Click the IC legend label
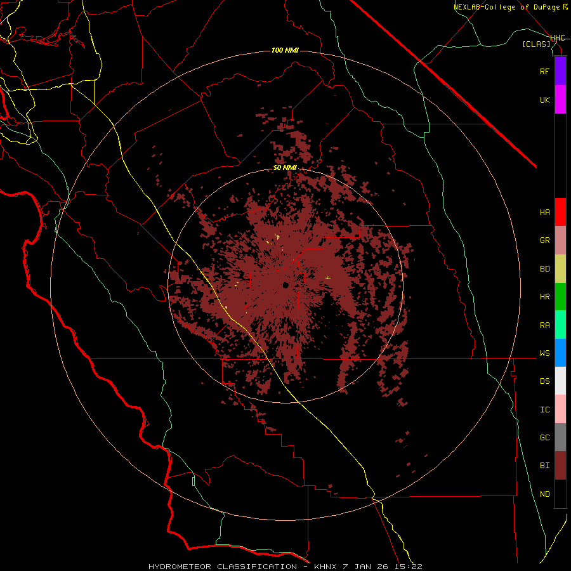Image resolution: width=571 pixels, height=571 pixels. click(544, 410)
